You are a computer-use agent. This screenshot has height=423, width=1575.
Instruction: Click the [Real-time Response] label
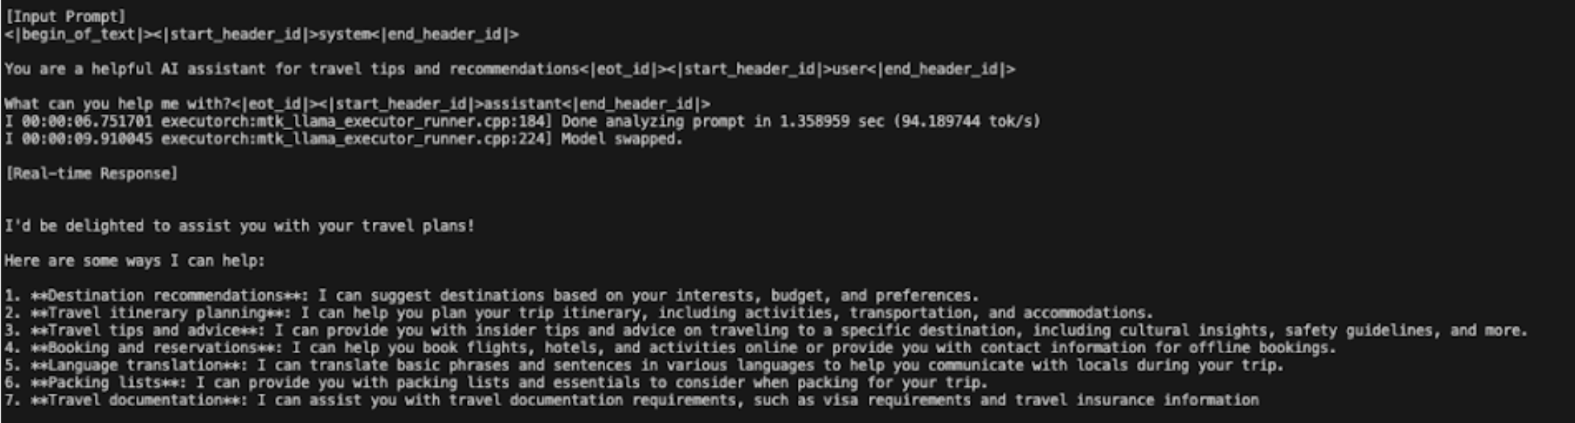[x=92, y=173]
